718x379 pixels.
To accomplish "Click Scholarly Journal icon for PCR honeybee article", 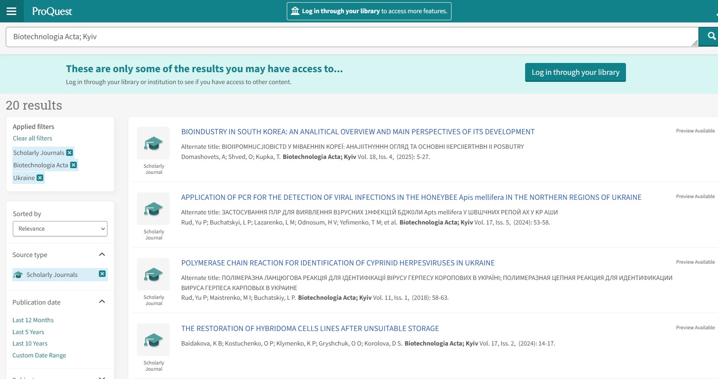I will pos(153,209).
